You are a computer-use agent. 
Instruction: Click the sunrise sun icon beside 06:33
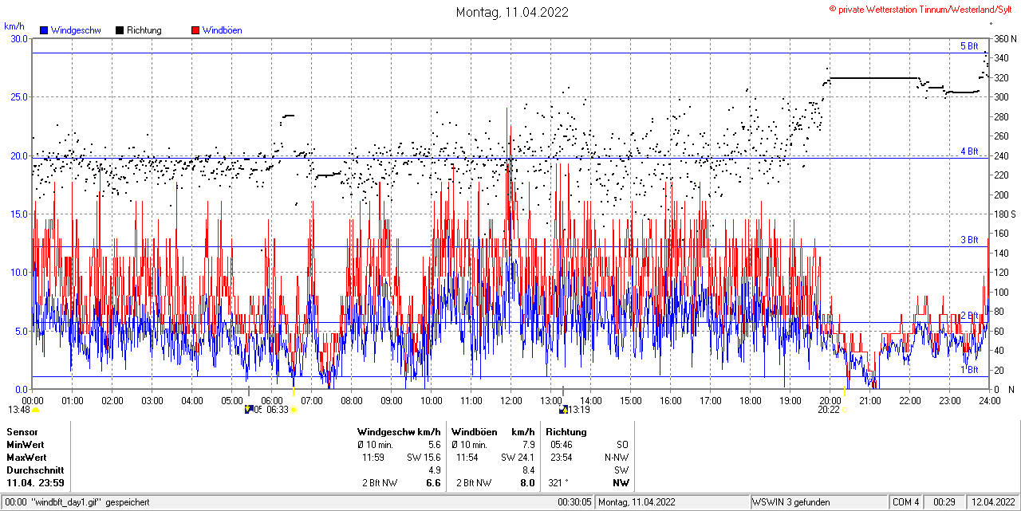tap(294, 410)
